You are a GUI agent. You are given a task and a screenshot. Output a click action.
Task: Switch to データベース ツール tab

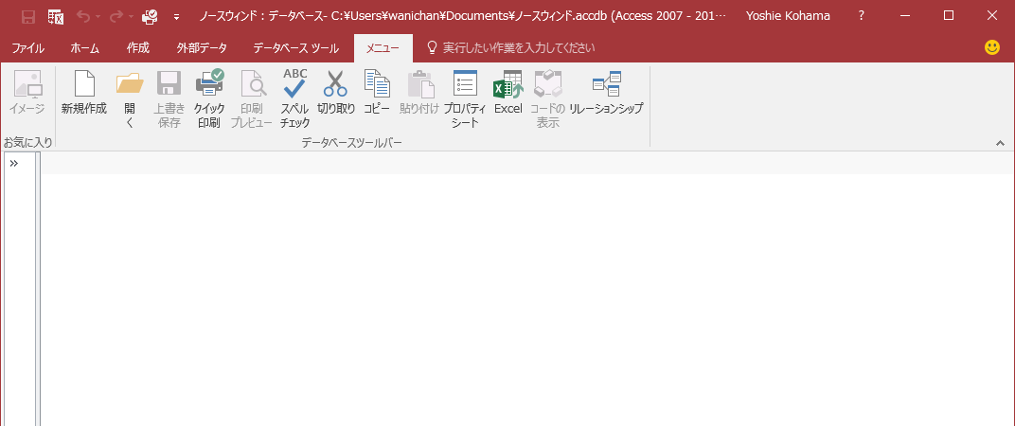click(295, 48)
